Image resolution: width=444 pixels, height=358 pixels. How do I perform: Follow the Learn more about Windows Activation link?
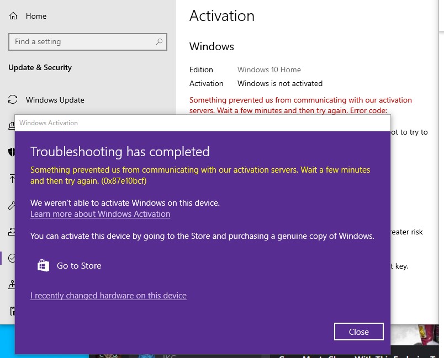[100, 214]
